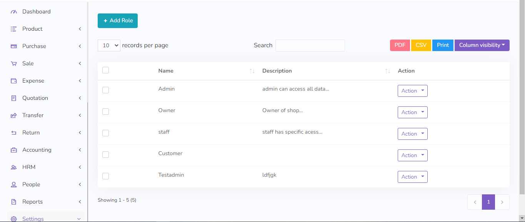Screen dimensions: 525x222
Task: Check the select-all checkbox in table header
Action: point(105,70)
